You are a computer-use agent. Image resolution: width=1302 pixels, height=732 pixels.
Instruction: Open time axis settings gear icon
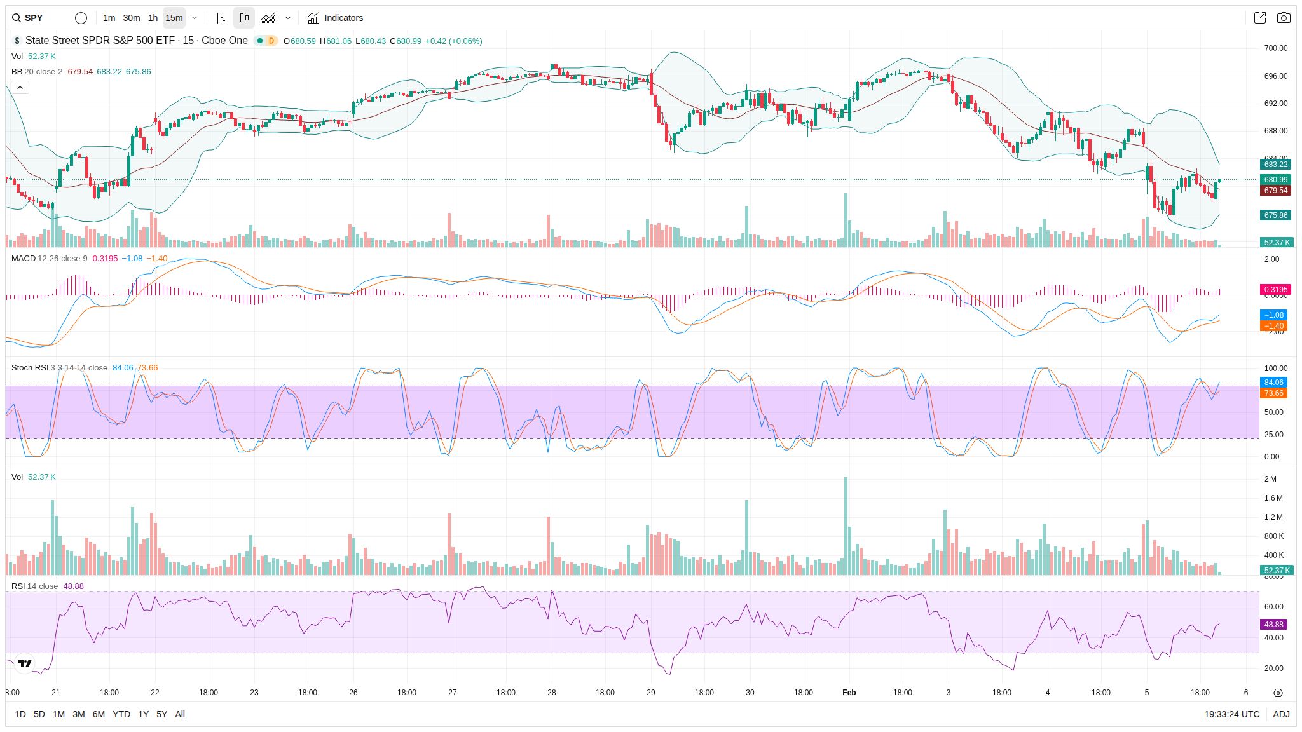coord(1278,693)
